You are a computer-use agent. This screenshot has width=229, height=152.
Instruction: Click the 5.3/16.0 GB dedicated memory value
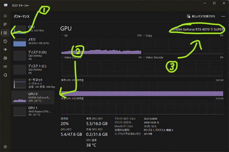[x=97, y=124]
